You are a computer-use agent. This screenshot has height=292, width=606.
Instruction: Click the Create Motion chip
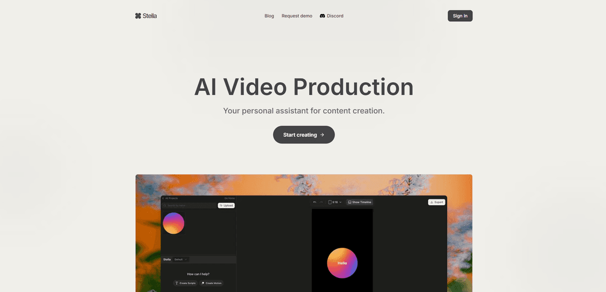(x=211, y=283)
